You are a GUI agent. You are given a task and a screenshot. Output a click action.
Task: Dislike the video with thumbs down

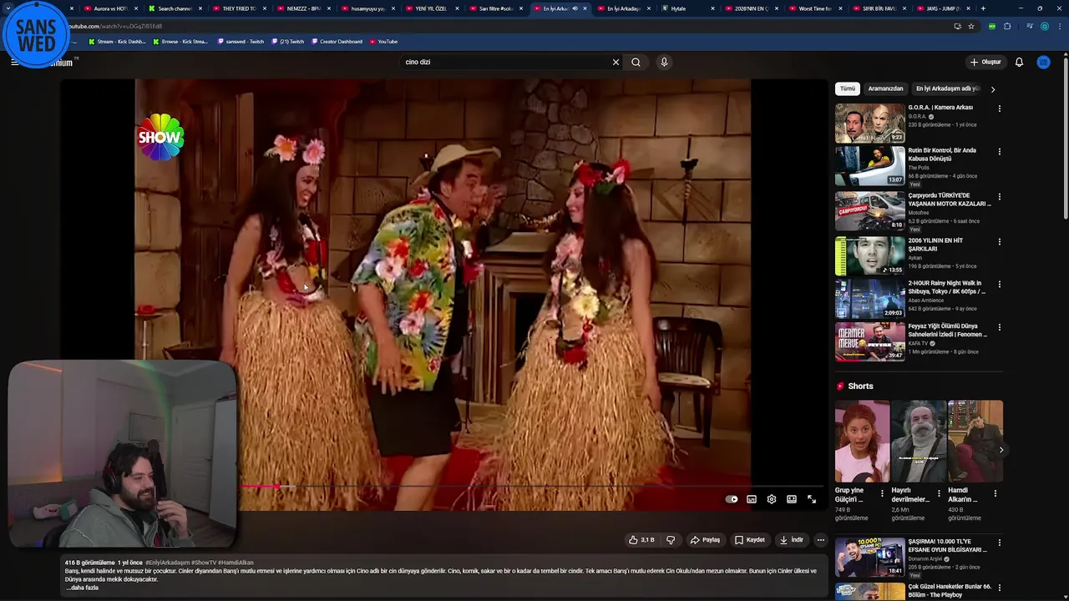pyautogui.click(x=670, y=540)
